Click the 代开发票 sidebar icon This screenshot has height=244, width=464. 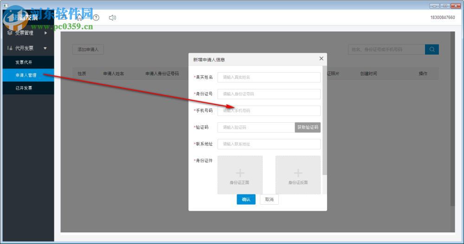click(x=10, y=48)
